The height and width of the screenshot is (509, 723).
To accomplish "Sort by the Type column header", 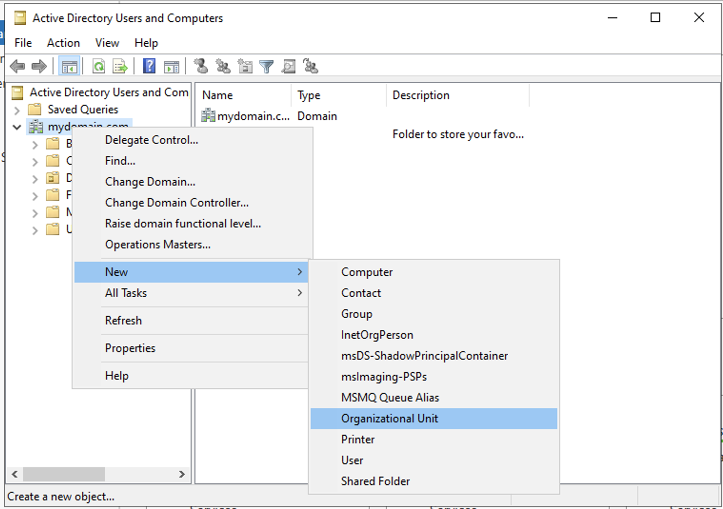I will 339,95.
